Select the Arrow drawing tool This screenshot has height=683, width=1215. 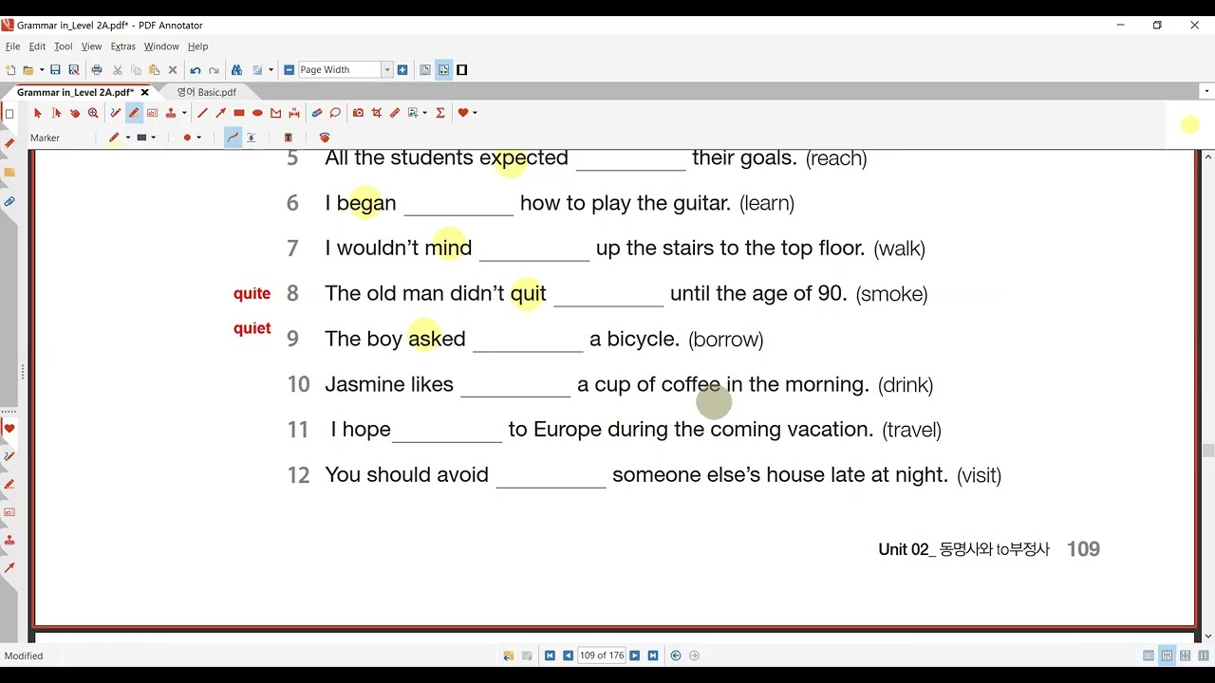pyautogui.click(x=220, y=113)
